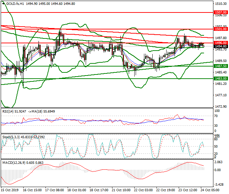
Task: Click the GOLD.fs,H1 price header text
Action: tap(41, 4)
